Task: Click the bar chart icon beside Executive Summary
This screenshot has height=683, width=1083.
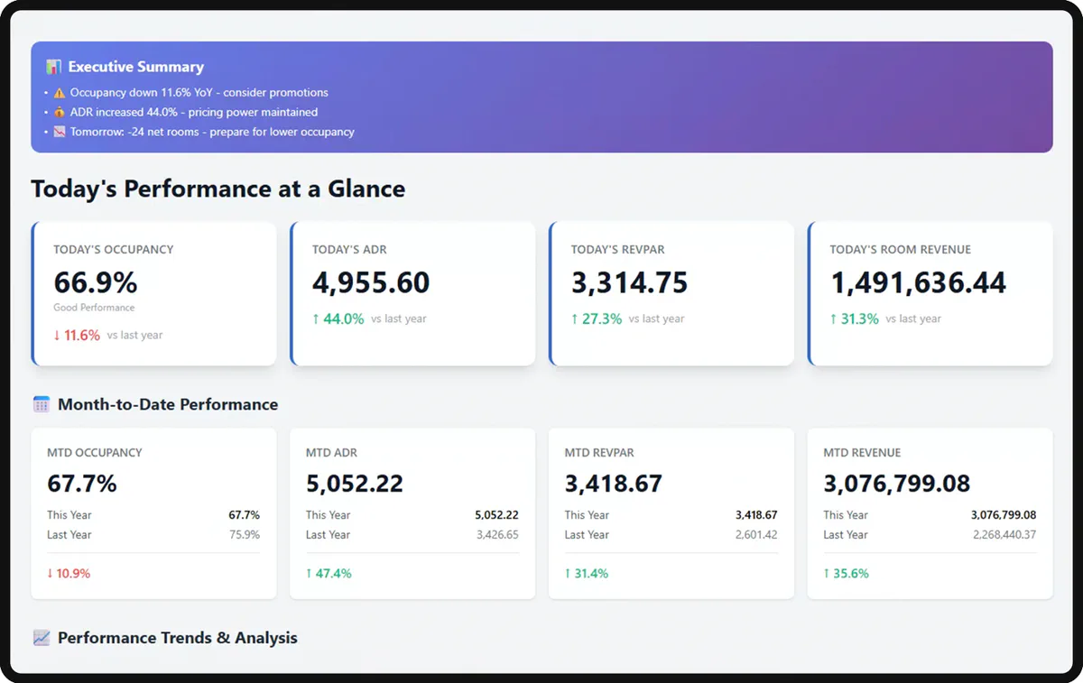Action: (54, 67)
